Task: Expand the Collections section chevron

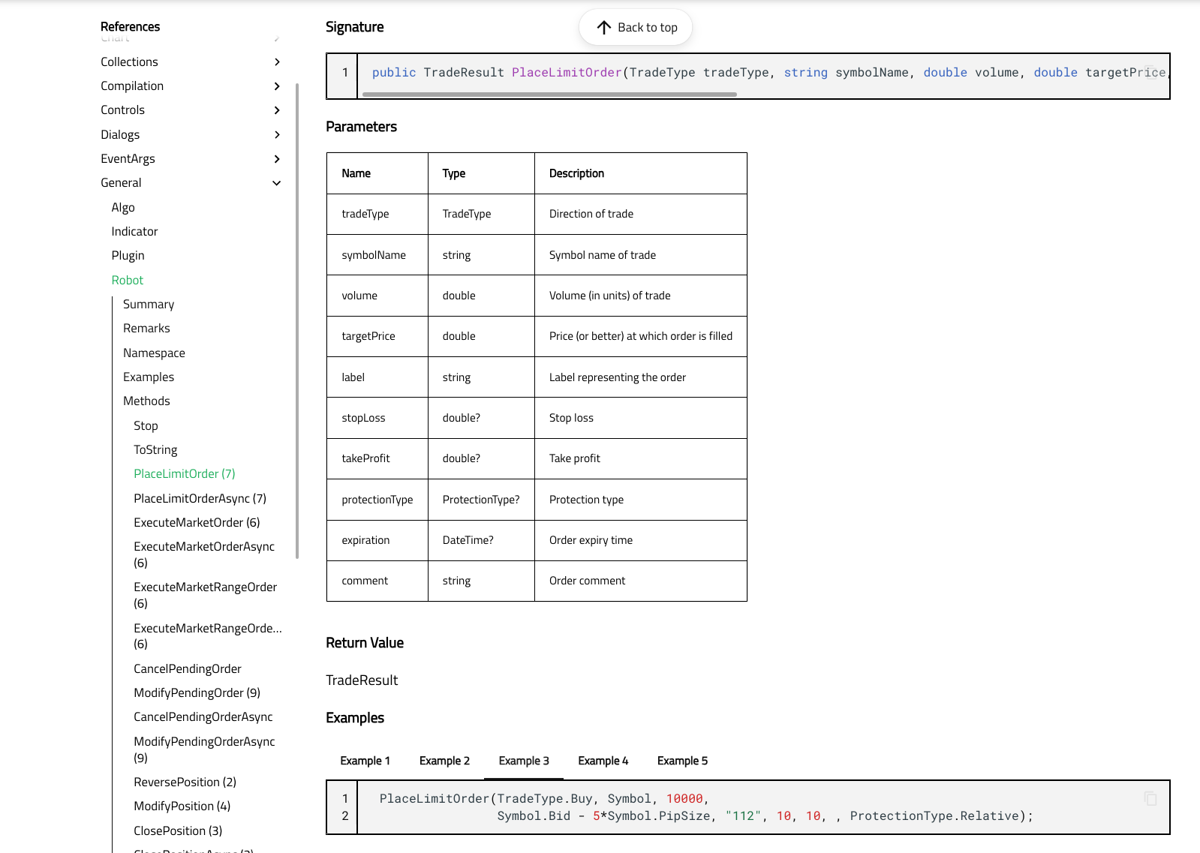Action: 277,62
